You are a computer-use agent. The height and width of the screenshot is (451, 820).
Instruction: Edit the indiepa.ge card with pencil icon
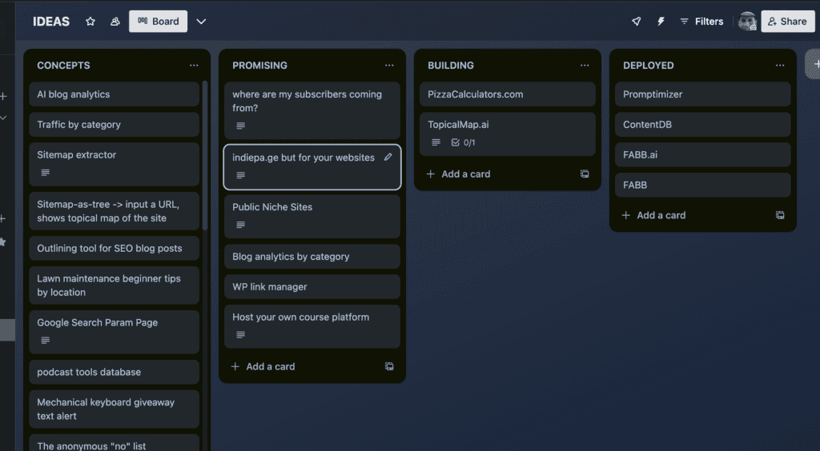click(388, 157)
